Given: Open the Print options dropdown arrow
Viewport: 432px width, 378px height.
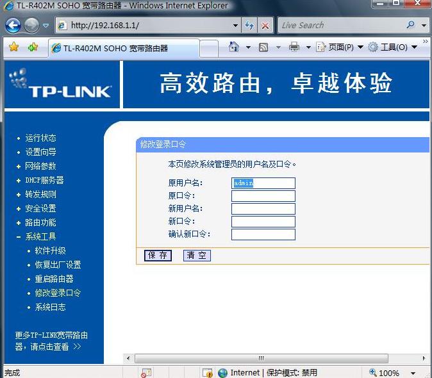Looking at the screenshot, I should [x=308, y=47].
